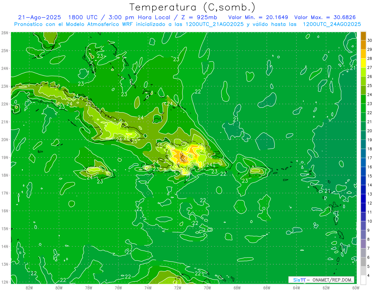Viewport: 378px width, 292px height.
Task: Click the colorbar label "26"
Action: [369, 77]
